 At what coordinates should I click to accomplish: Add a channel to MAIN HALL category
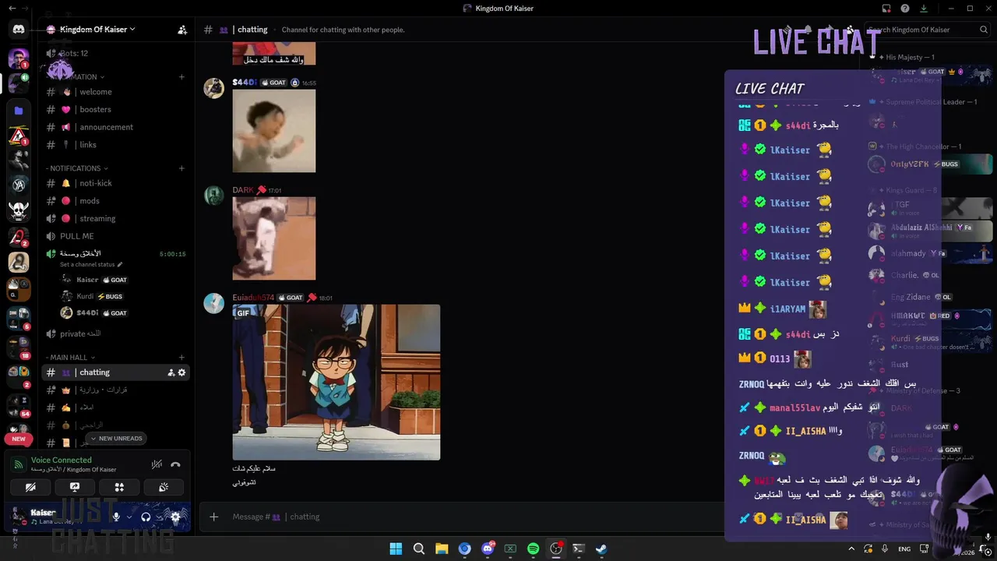[x=181, y=358]
